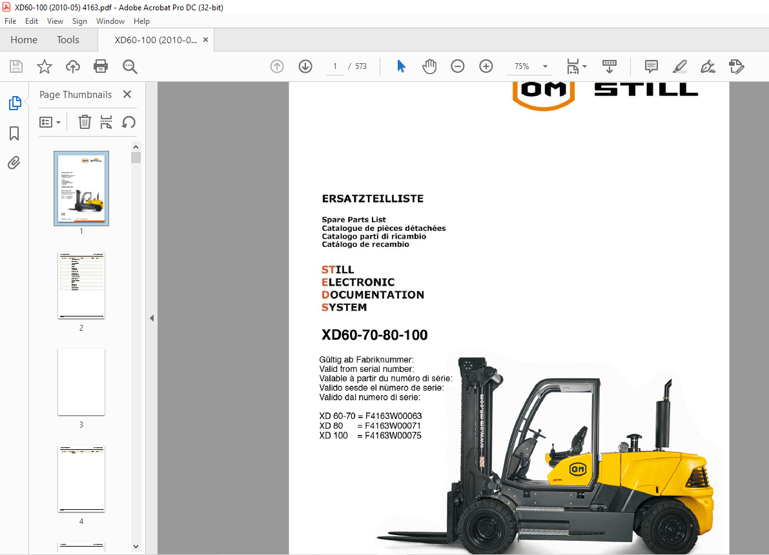Image resolution: width=769 pixels, height=555 pixels.
Task: Click the Save file icon
Action: tap(16, 66)
